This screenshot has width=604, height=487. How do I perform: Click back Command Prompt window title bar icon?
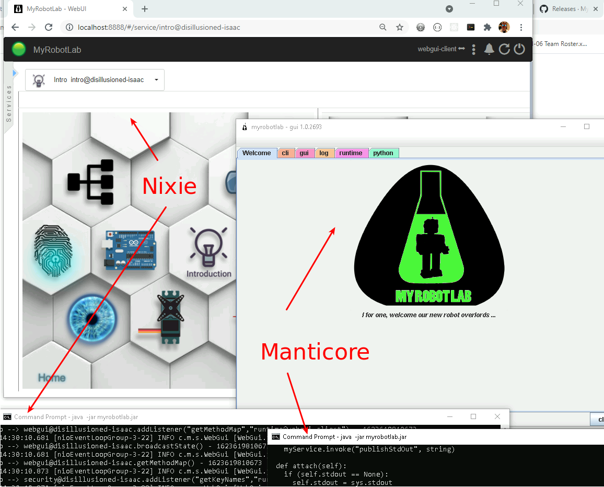pyautogui.click(x=7, y=417)
